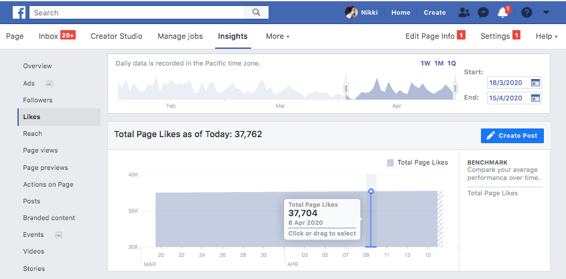The image size is (566, 279).
Task: Click the left range slider handle
Action: point(346,88)
